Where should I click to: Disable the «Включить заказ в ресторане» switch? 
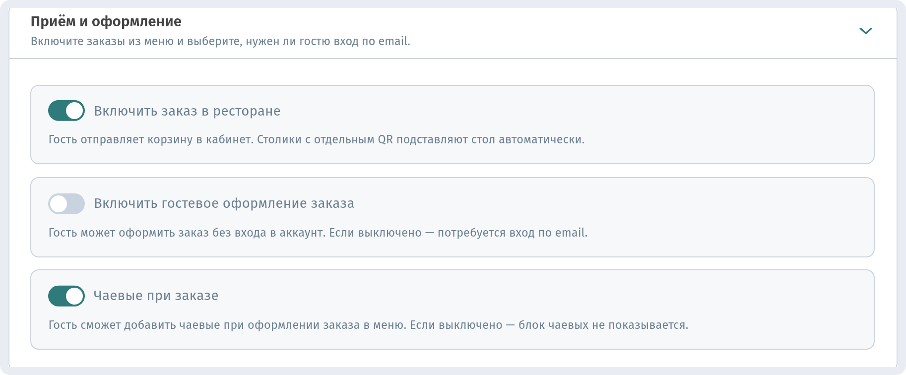[66, 111]
